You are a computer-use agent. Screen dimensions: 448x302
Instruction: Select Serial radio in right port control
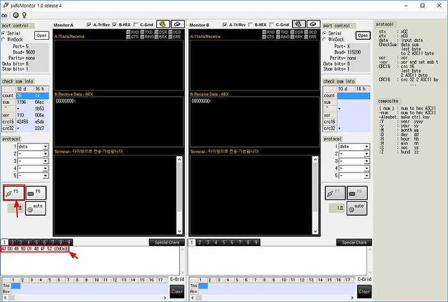(325, 34)
